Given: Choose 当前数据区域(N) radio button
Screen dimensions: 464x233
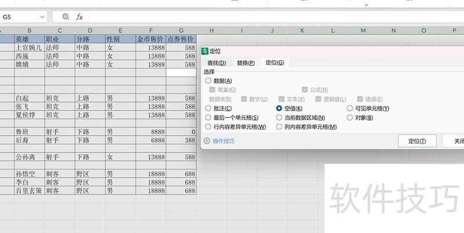Looking at the screenshot, I should pyautogui.click(x=280, y=118).
